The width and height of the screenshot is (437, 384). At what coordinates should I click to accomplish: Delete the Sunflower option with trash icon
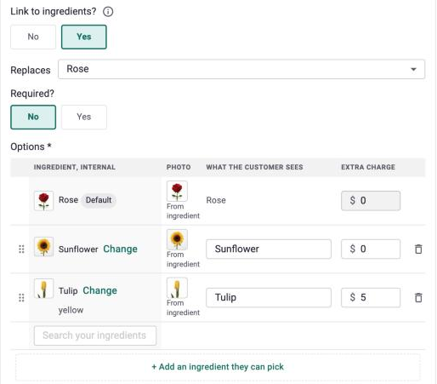(x=418, y=249)
